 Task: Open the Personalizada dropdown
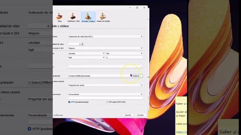[x=105, y=94]
